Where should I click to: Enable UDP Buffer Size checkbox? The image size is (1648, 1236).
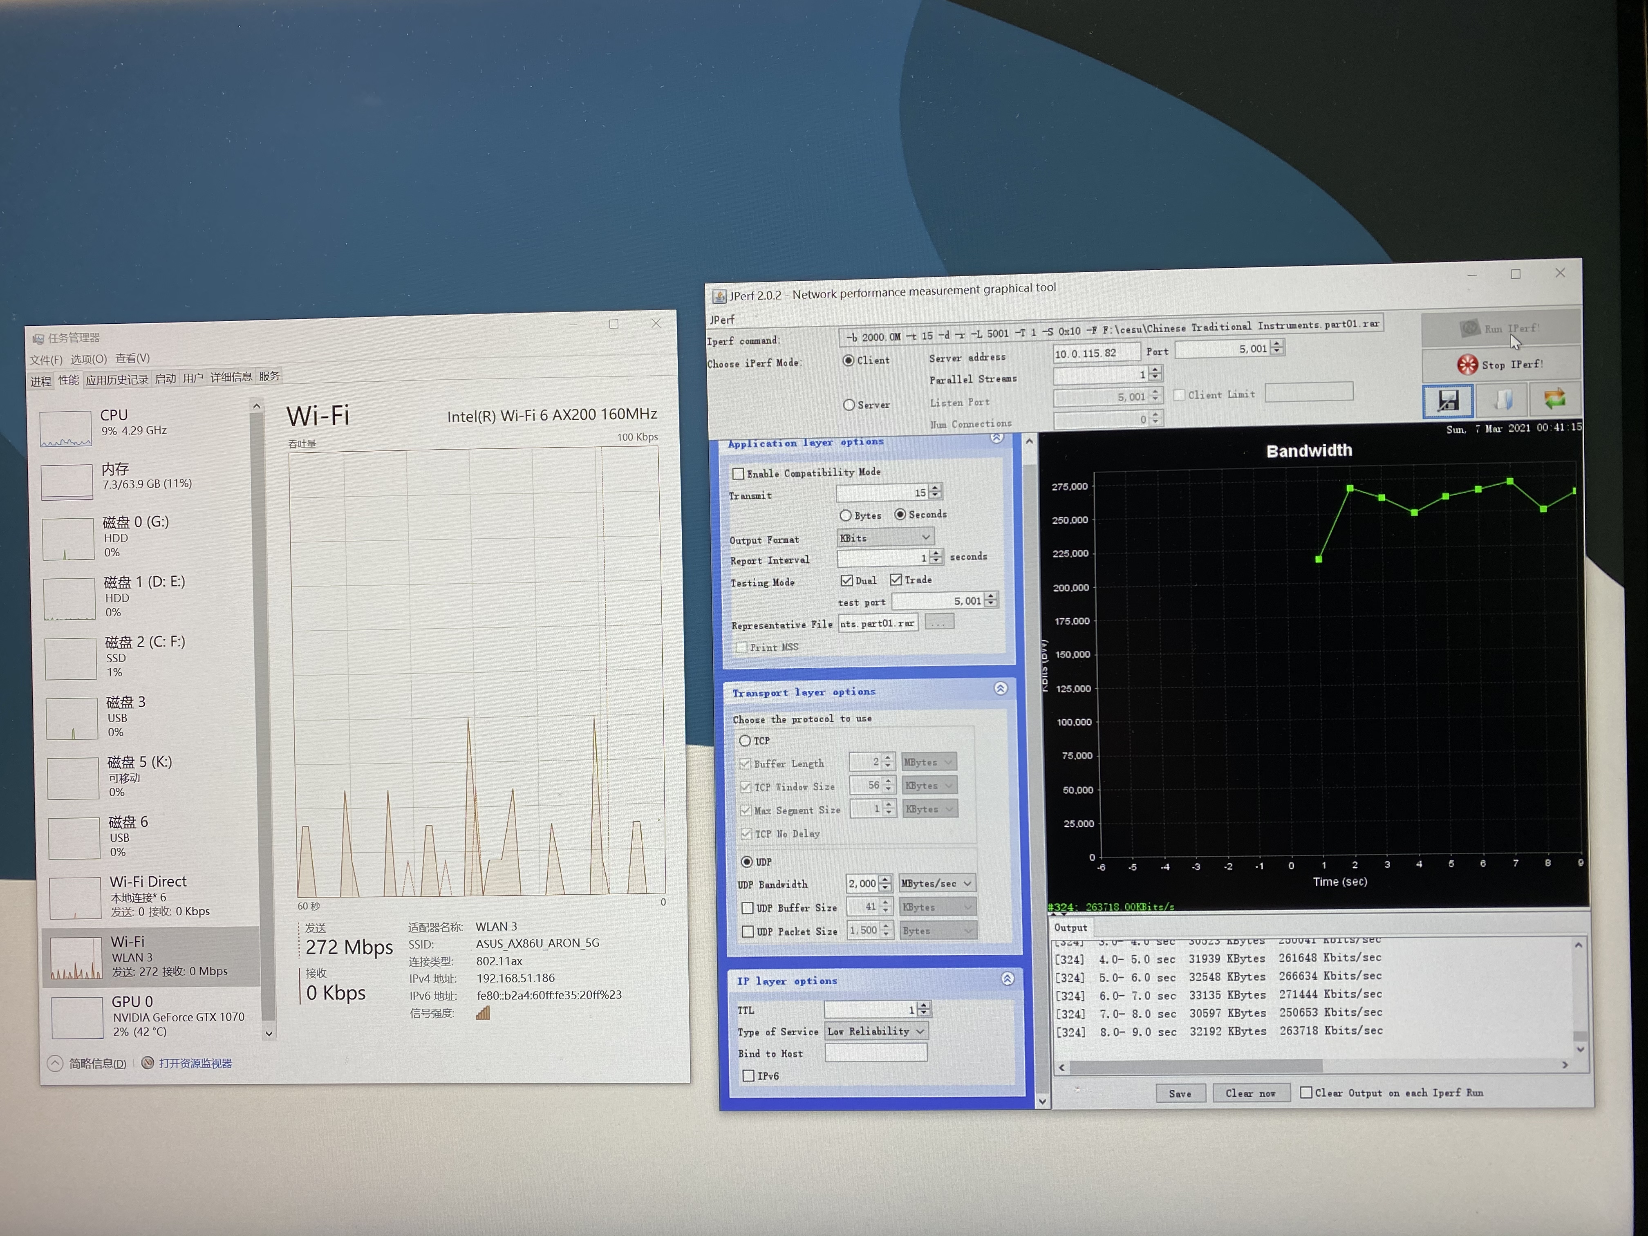point(747,908)
